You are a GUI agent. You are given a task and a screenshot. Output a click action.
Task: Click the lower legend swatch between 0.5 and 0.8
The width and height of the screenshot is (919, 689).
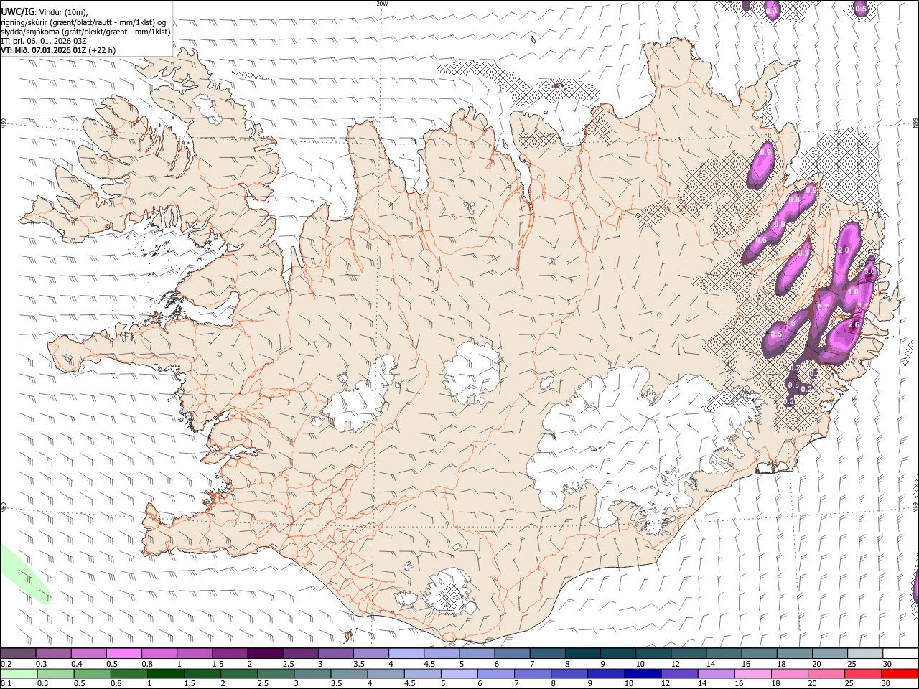click(92, 673)
